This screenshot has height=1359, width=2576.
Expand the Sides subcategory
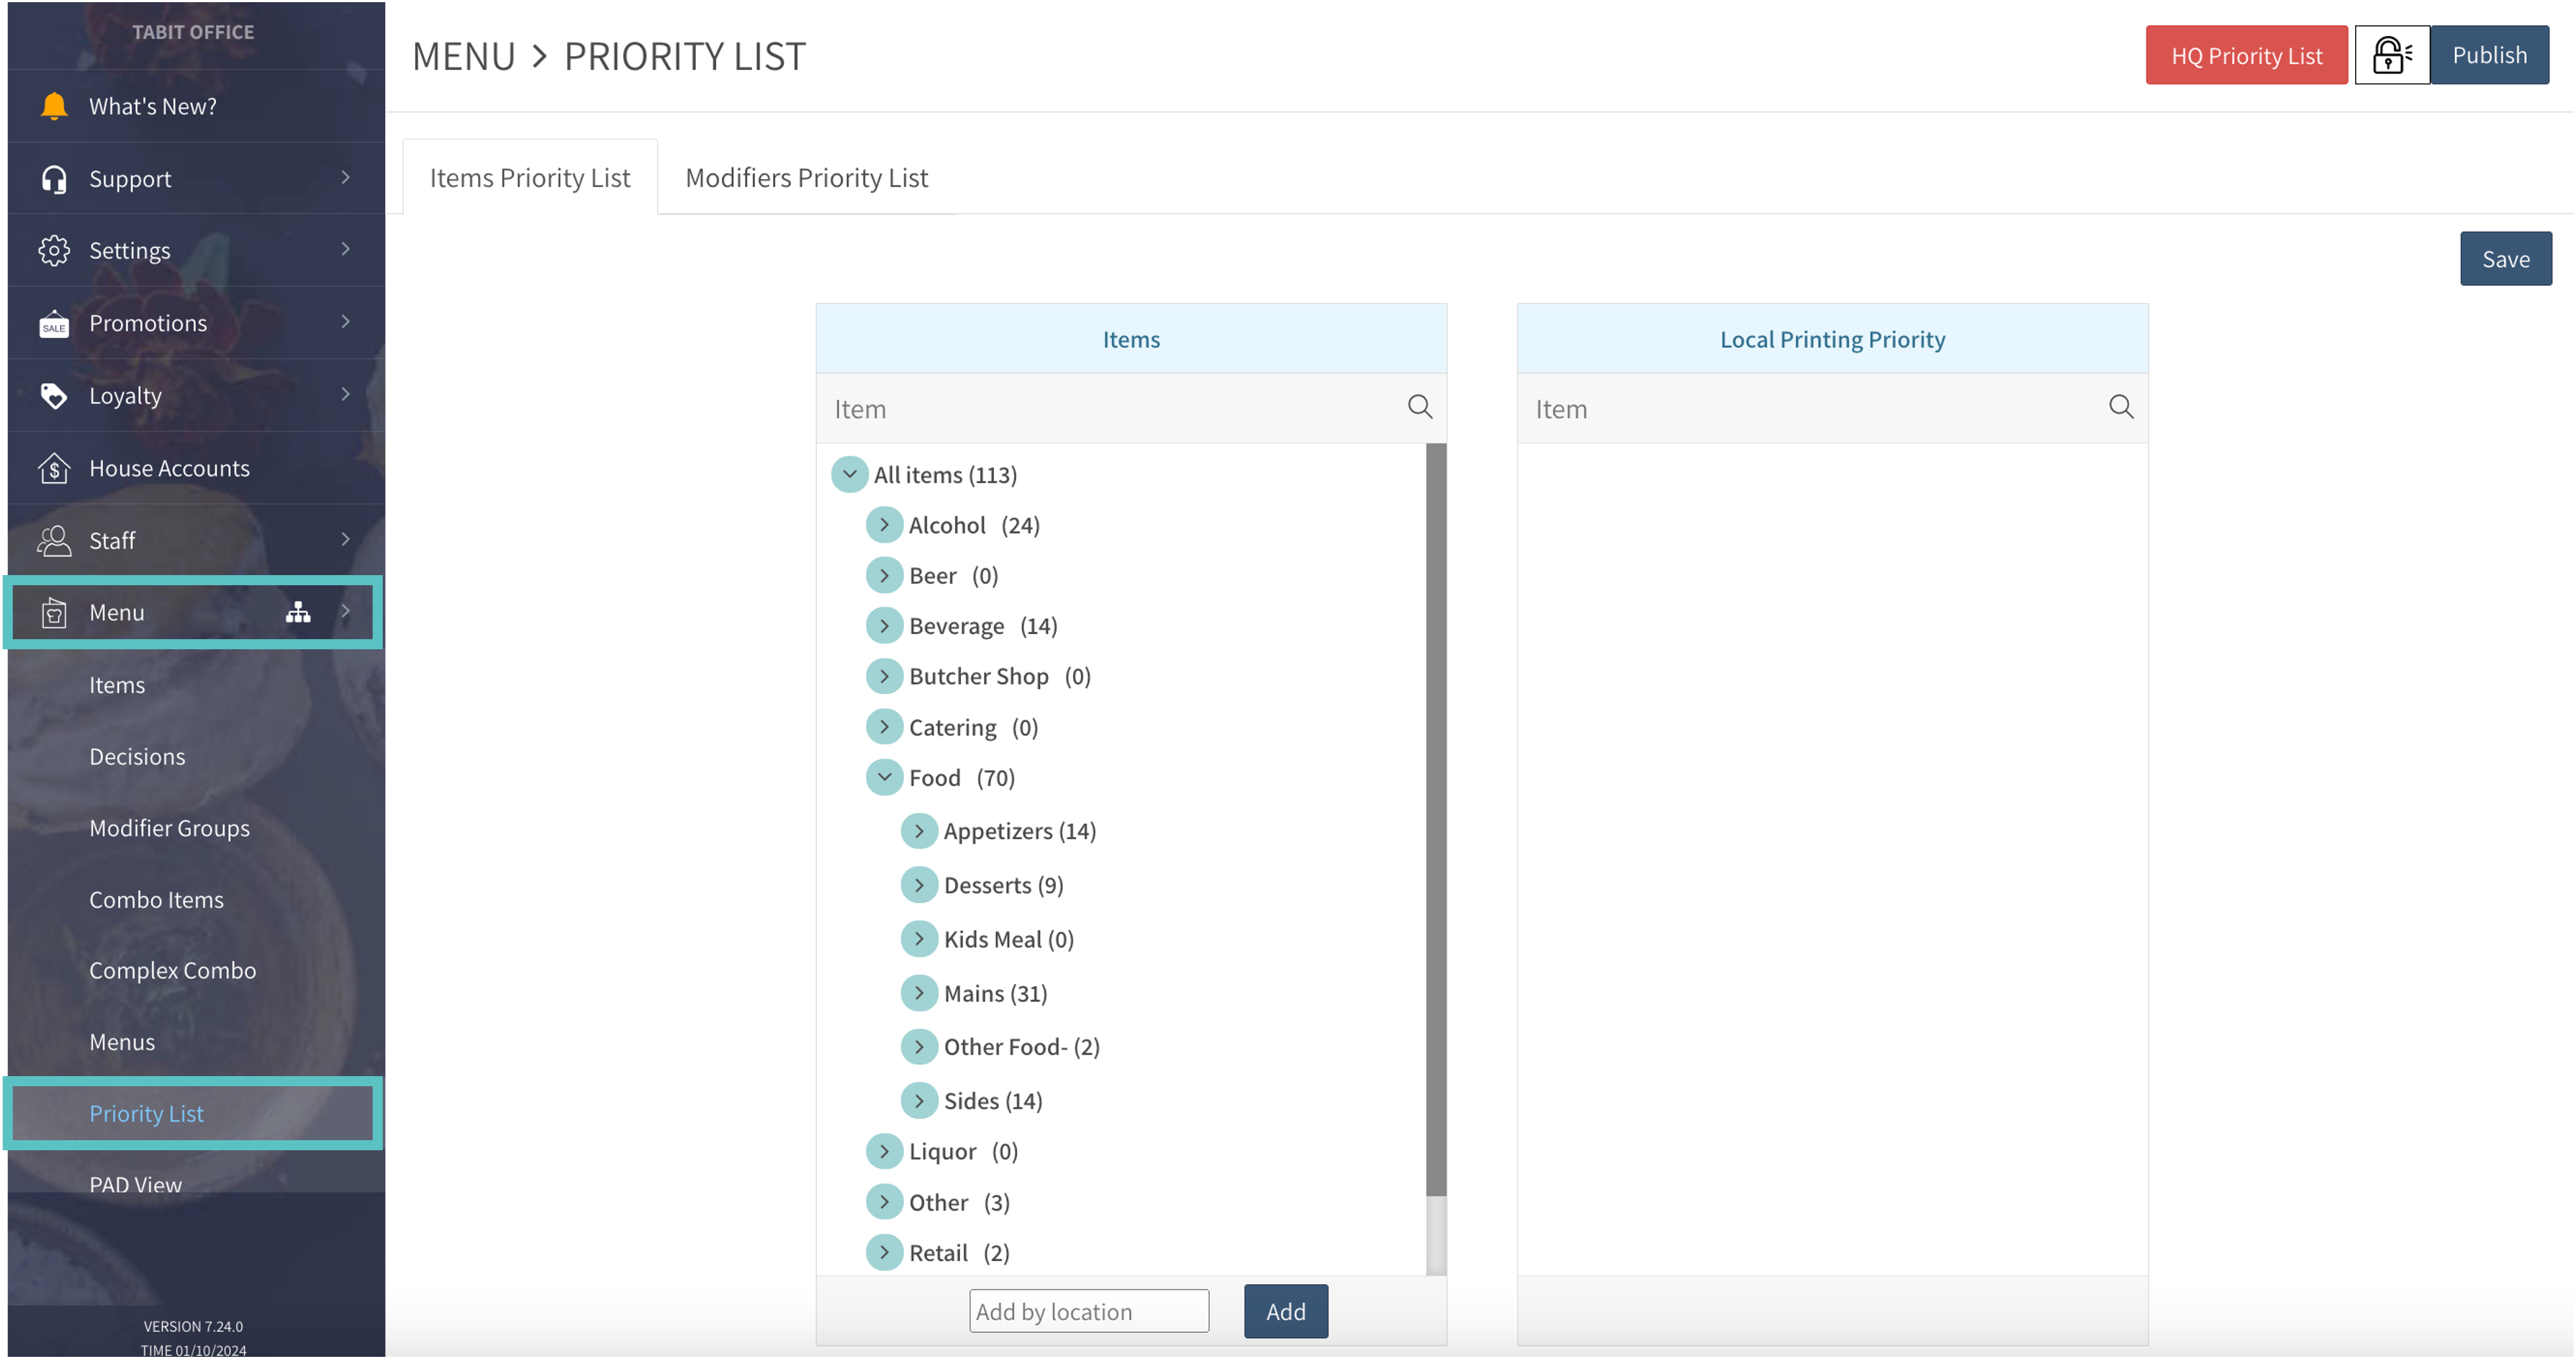(919, 1100)
